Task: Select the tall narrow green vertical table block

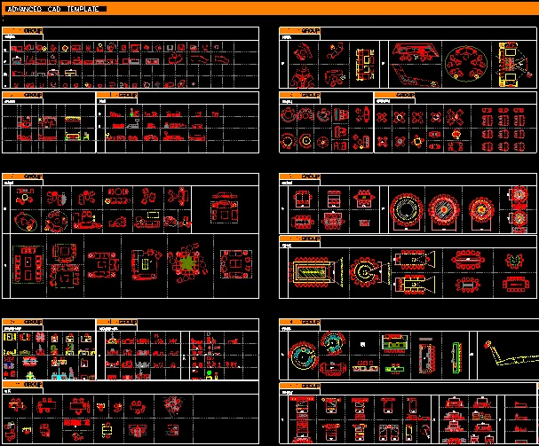Action: point(456,357)
